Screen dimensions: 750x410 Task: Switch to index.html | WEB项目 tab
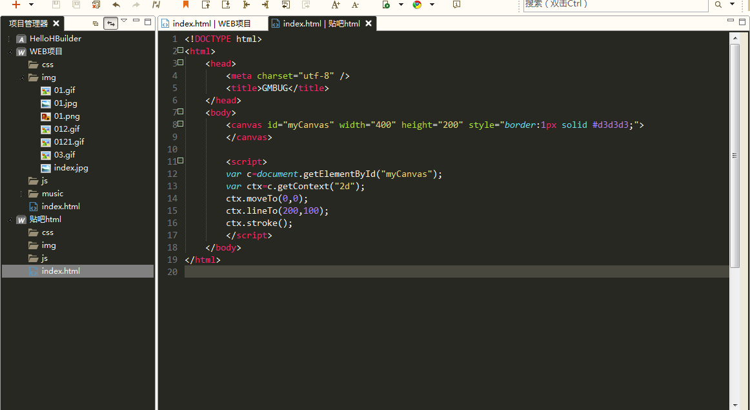coord(212,23)
